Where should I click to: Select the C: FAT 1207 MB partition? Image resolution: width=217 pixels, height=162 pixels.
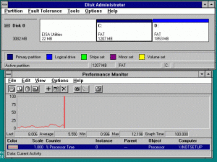point(124,31)
